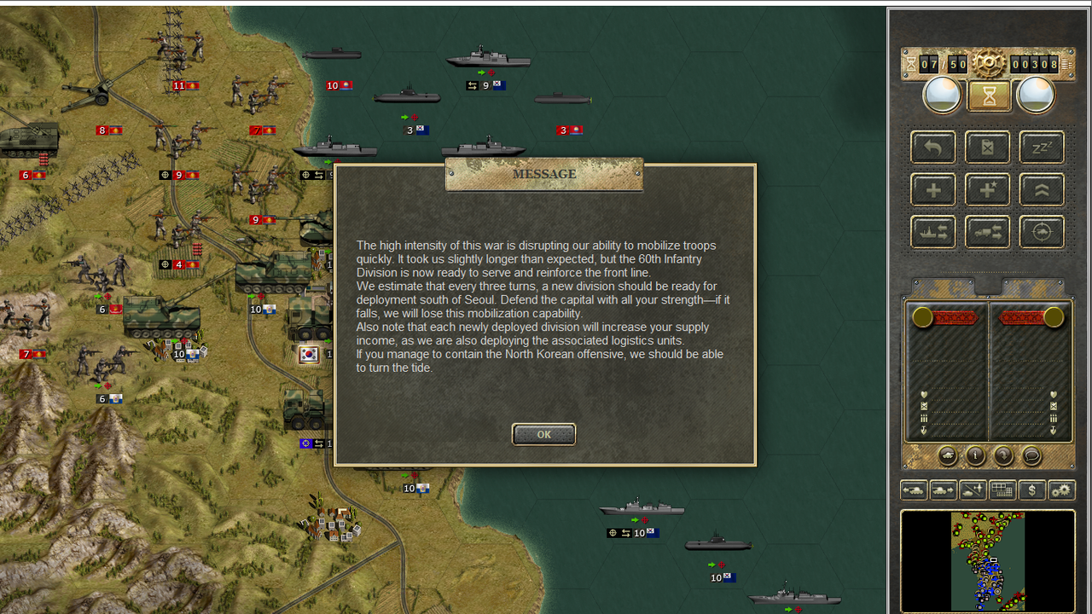
Task: Open the unit list table button
Action: [x=1002, y=490]
